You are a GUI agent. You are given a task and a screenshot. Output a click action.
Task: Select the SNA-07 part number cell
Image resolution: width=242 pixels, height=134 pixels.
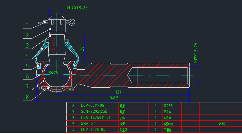(99, 124)
